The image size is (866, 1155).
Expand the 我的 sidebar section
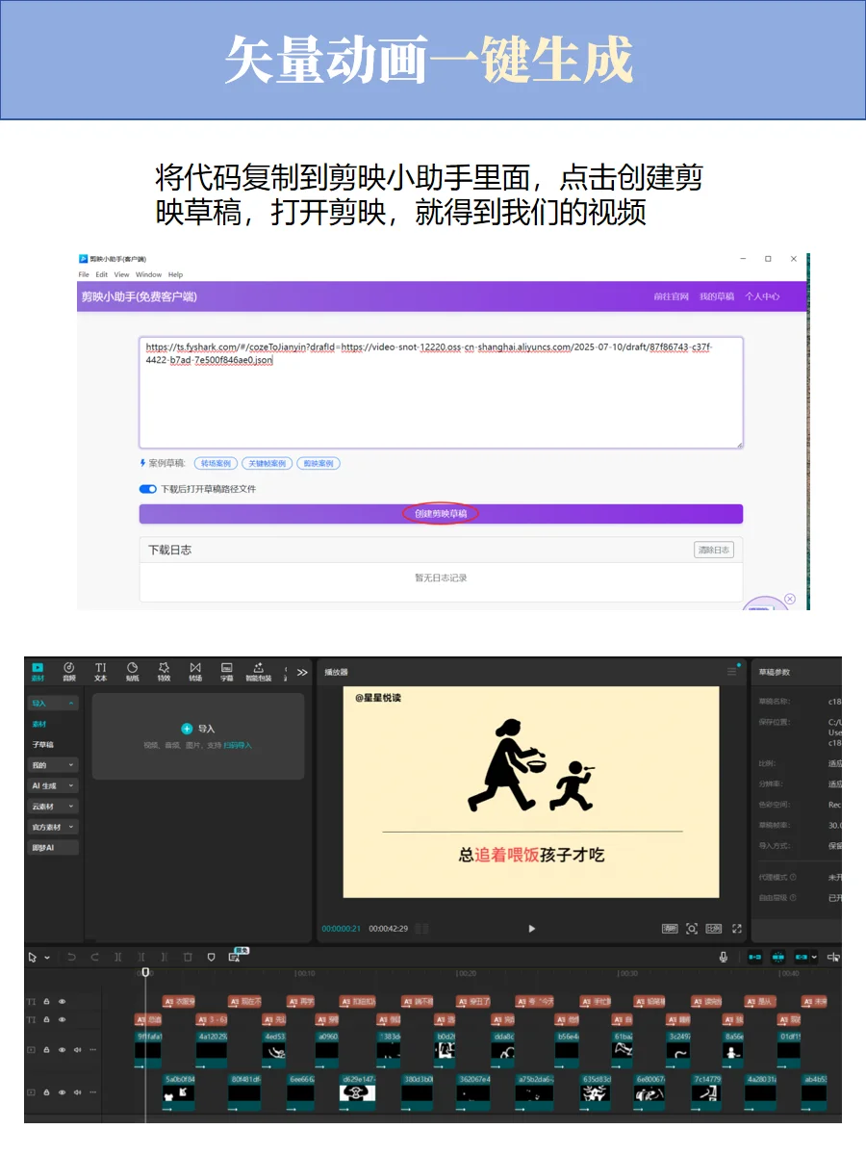tap(53, 765)
